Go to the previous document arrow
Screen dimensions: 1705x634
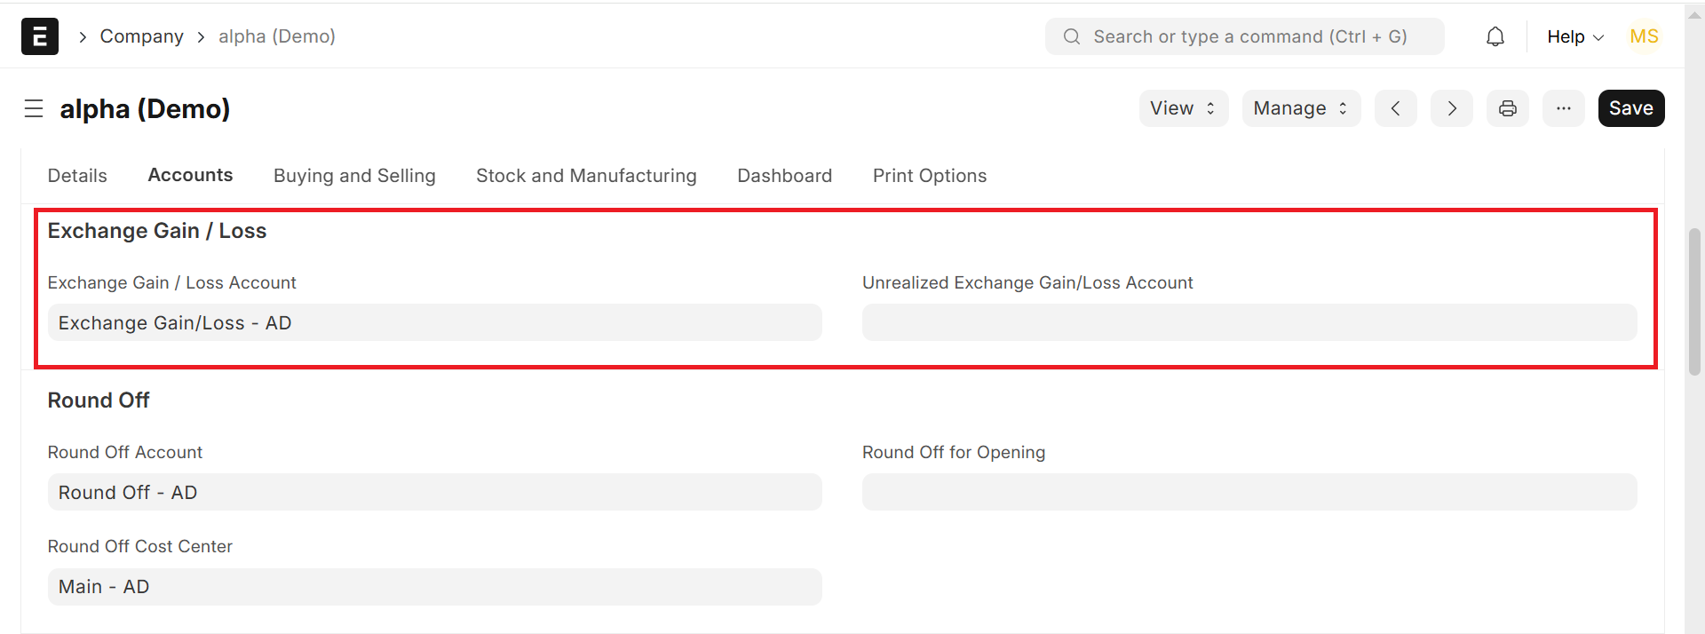point(1396,108)
